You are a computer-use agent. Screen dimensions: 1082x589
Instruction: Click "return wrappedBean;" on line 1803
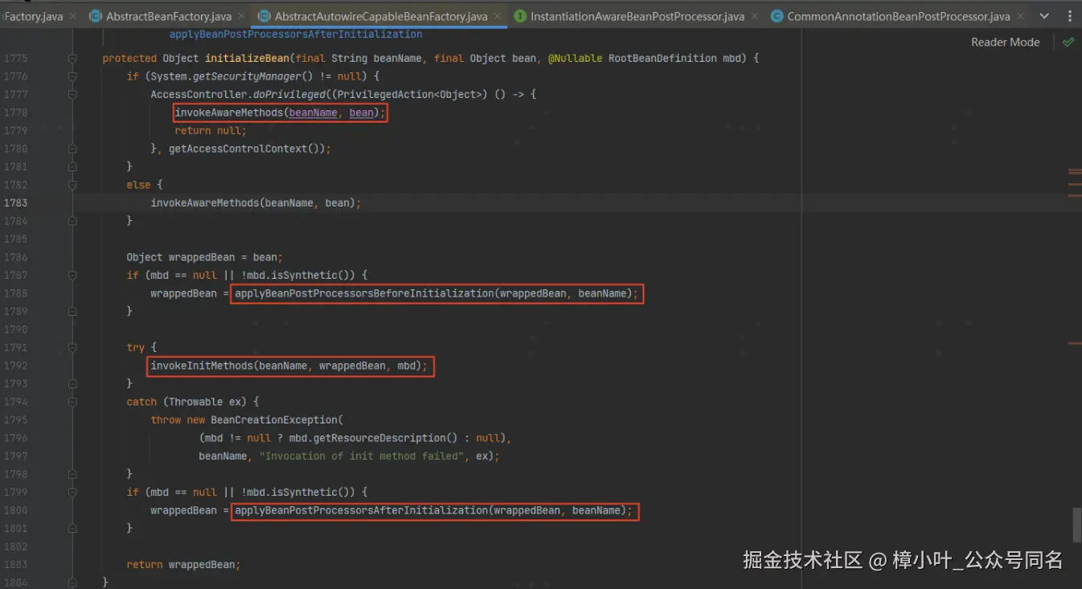183,564
